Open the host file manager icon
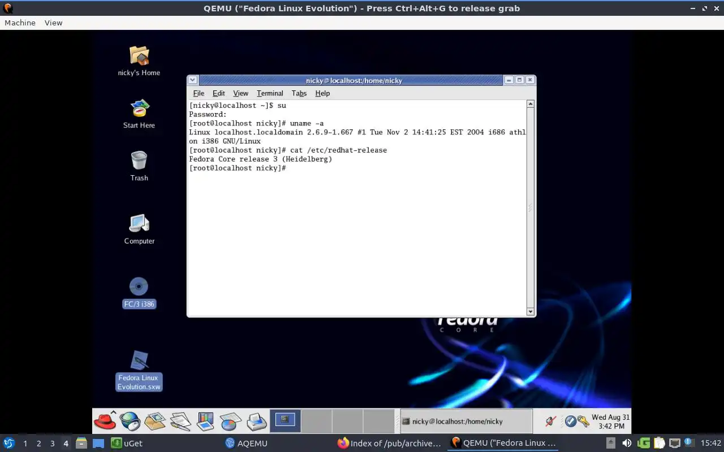 pyautogui.click(x=81, y=443)
